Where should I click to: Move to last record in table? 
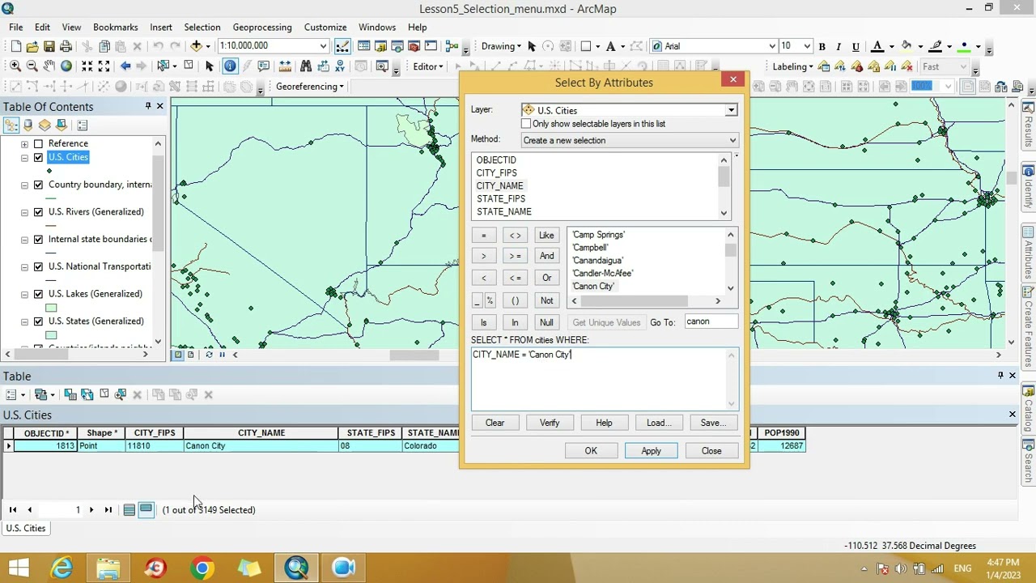pos(108,510)
